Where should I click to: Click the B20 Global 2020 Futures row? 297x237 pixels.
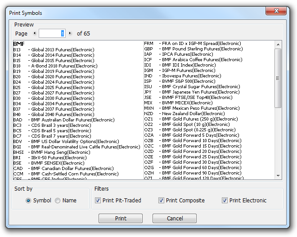[x=54, y=76]
